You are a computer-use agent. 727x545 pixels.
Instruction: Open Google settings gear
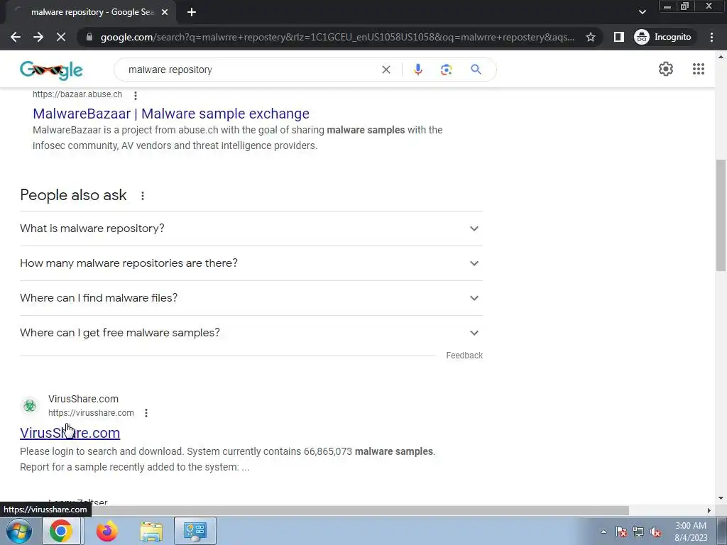(666, 69)
